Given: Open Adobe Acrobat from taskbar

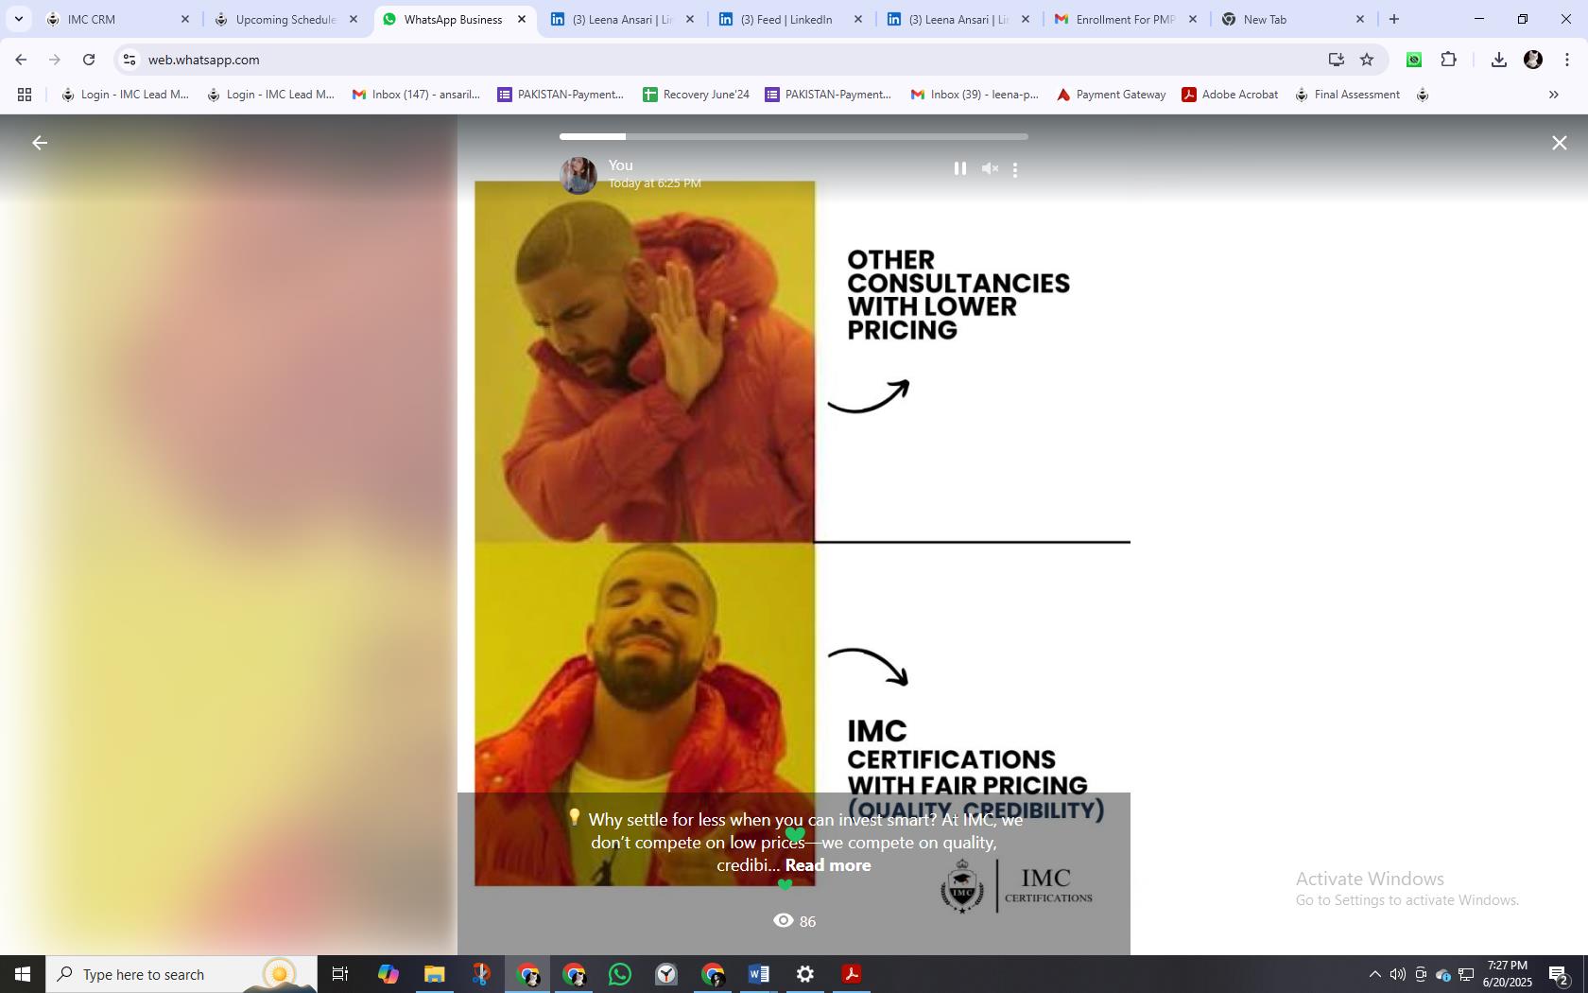Looking at the screenshot, I should 852,974.
